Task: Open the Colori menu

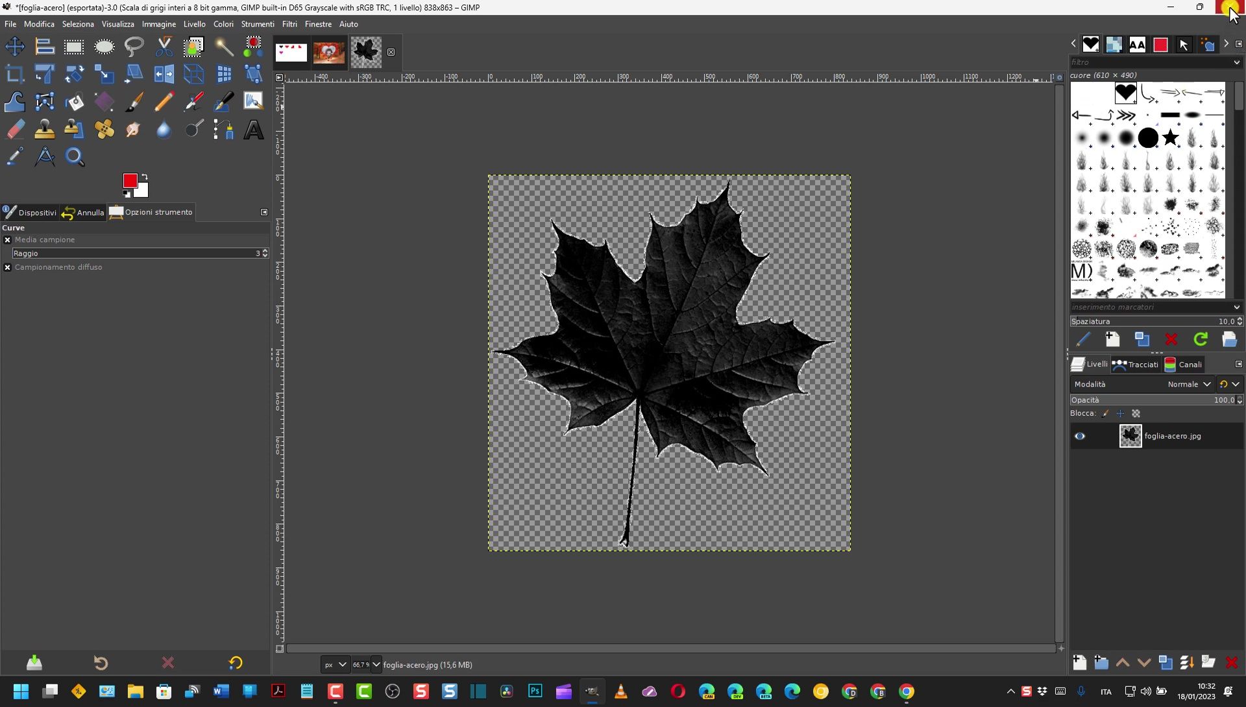Action: [x=223, y=24]
